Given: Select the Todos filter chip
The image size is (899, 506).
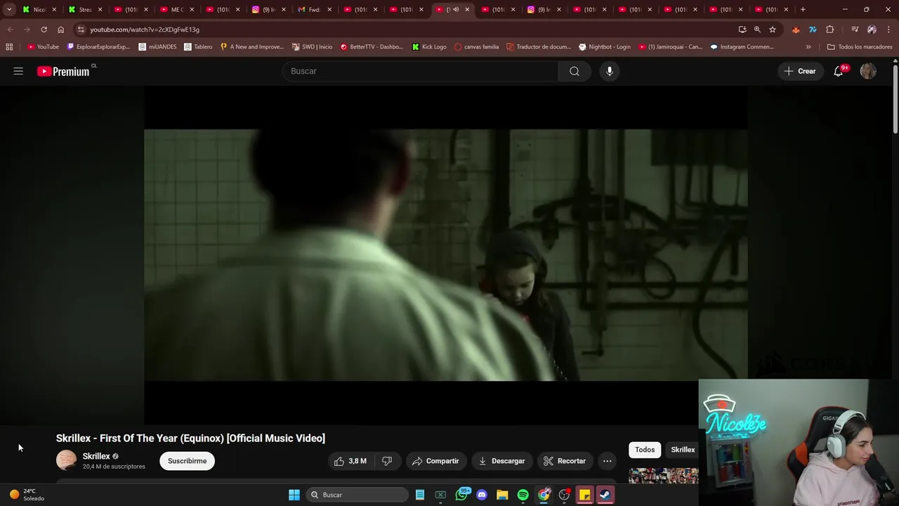Looking at the screenshot, I should coord(645,450).
